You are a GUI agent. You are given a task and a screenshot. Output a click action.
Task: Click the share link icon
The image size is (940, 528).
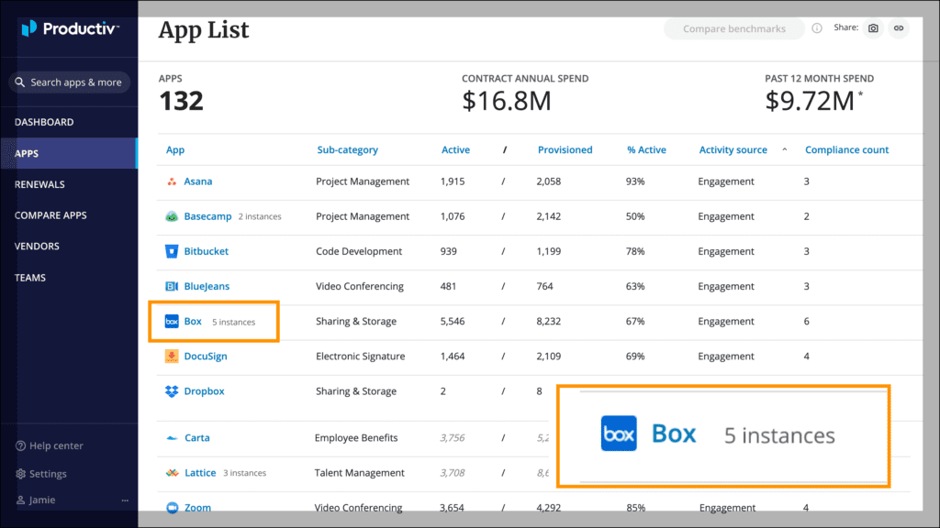[899, 28]
